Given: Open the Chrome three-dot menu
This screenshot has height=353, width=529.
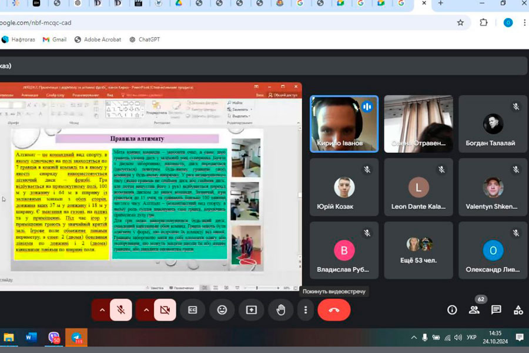Looking at the screenshot, I should tap(524, 22).
